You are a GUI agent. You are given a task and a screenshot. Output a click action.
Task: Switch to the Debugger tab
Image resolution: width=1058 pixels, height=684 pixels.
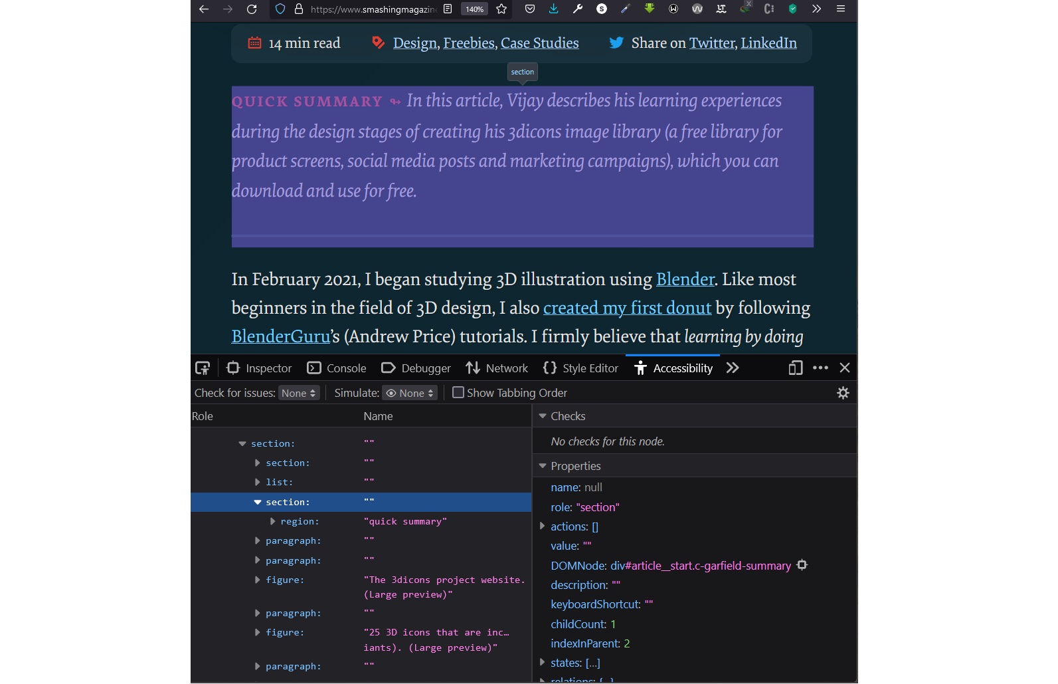(416, 368)
